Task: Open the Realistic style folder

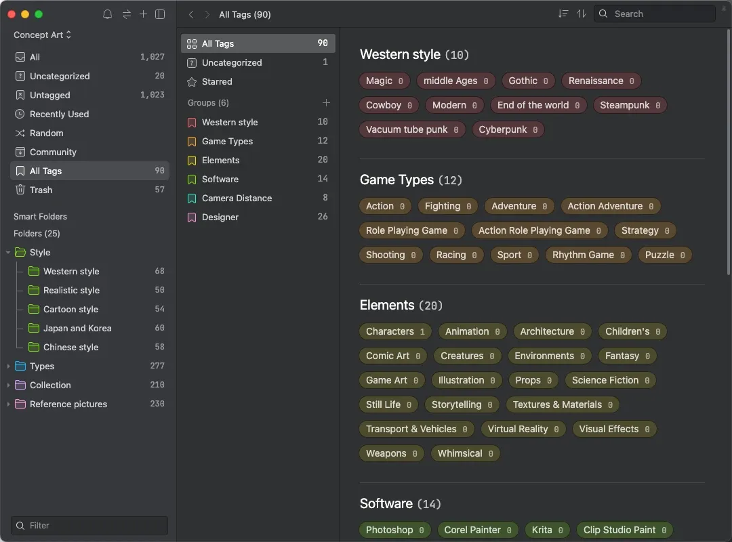Action: (x=89, y=291)
